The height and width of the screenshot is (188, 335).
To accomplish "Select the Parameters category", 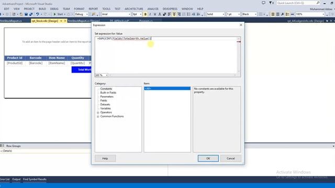I will (x=107, y=97).
